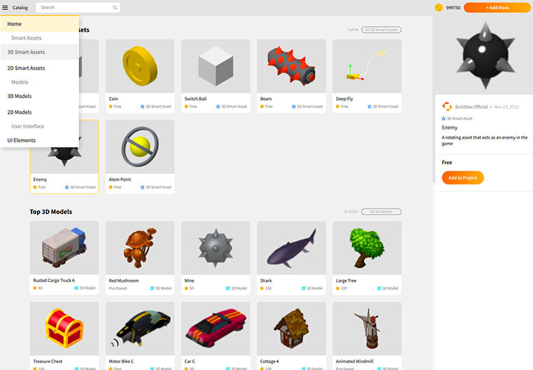Click the All 3D Smart Assets button
This screenshot has width=533, height=370.
coord(381,30)
